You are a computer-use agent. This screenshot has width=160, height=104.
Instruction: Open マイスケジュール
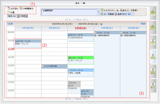[110, 10]
